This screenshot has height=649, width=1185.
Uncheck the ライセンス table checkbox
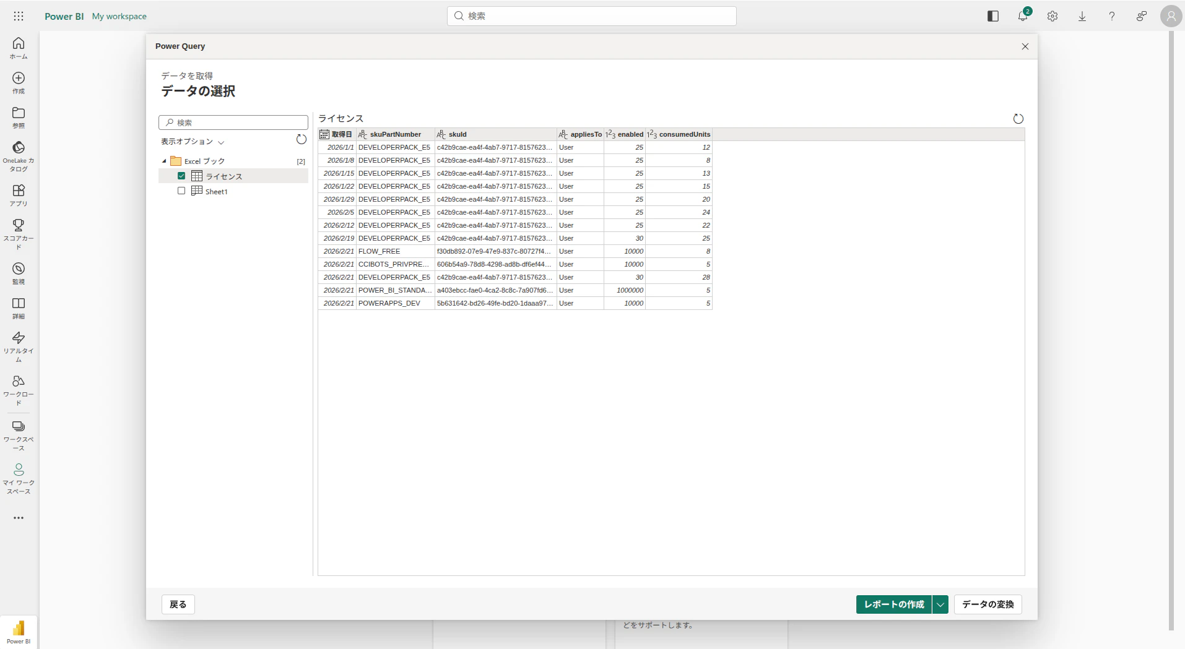click(181, 176)
